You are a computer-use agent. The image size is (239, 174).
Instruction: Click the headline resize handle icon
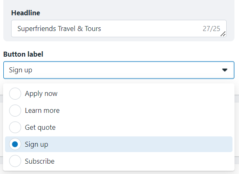(223, 34)
